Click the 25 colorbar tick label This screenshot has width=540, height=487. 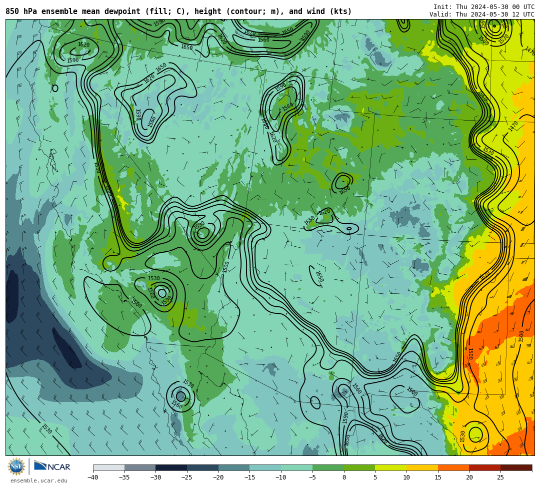pos(500,477)
